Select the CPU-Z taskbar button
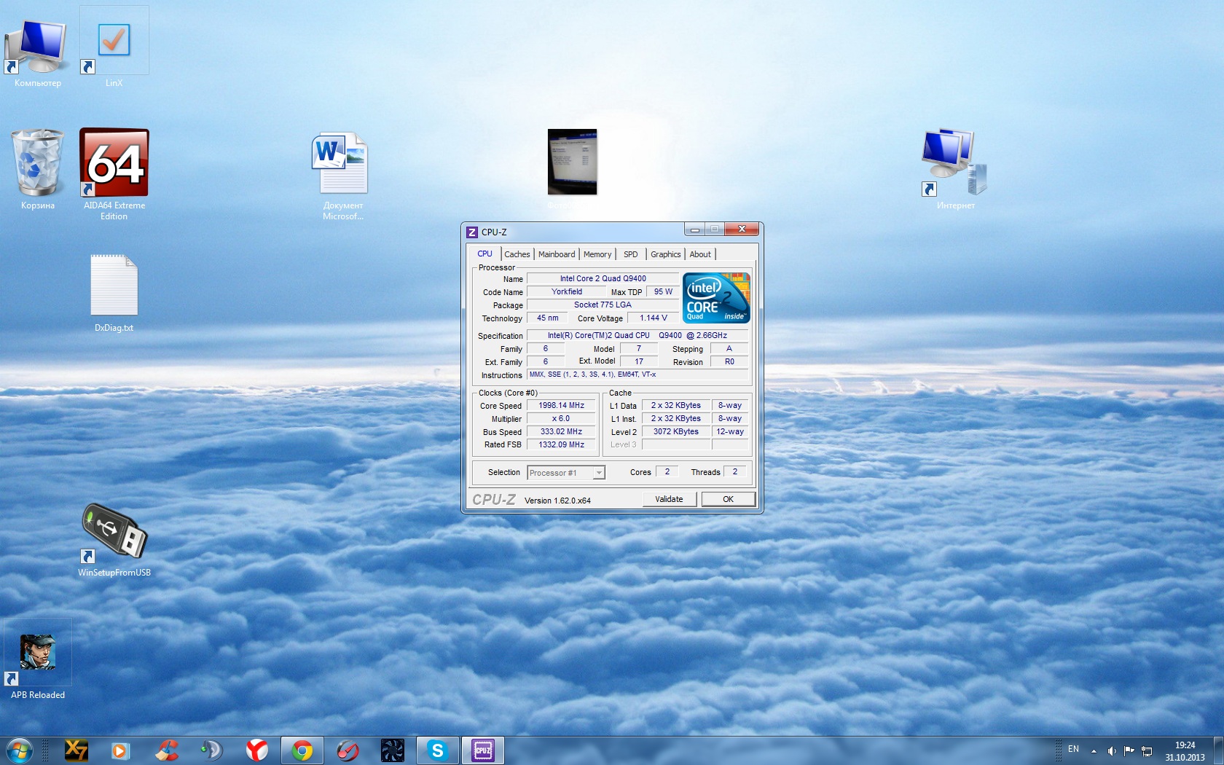1224x765 pixels. [x=482, y=750]
